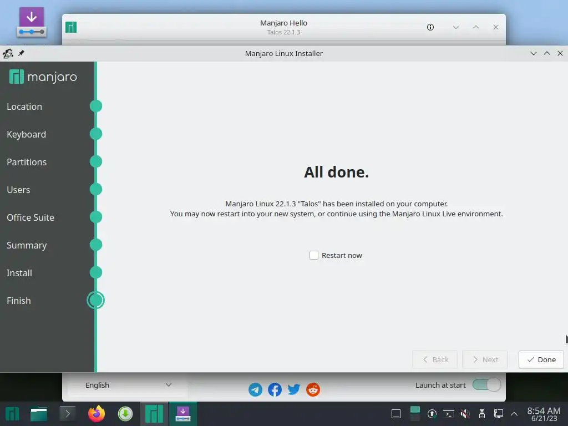Open Twitter link in Manjaro Hello
The image size is (568, 426).
[x=294, y=390]
